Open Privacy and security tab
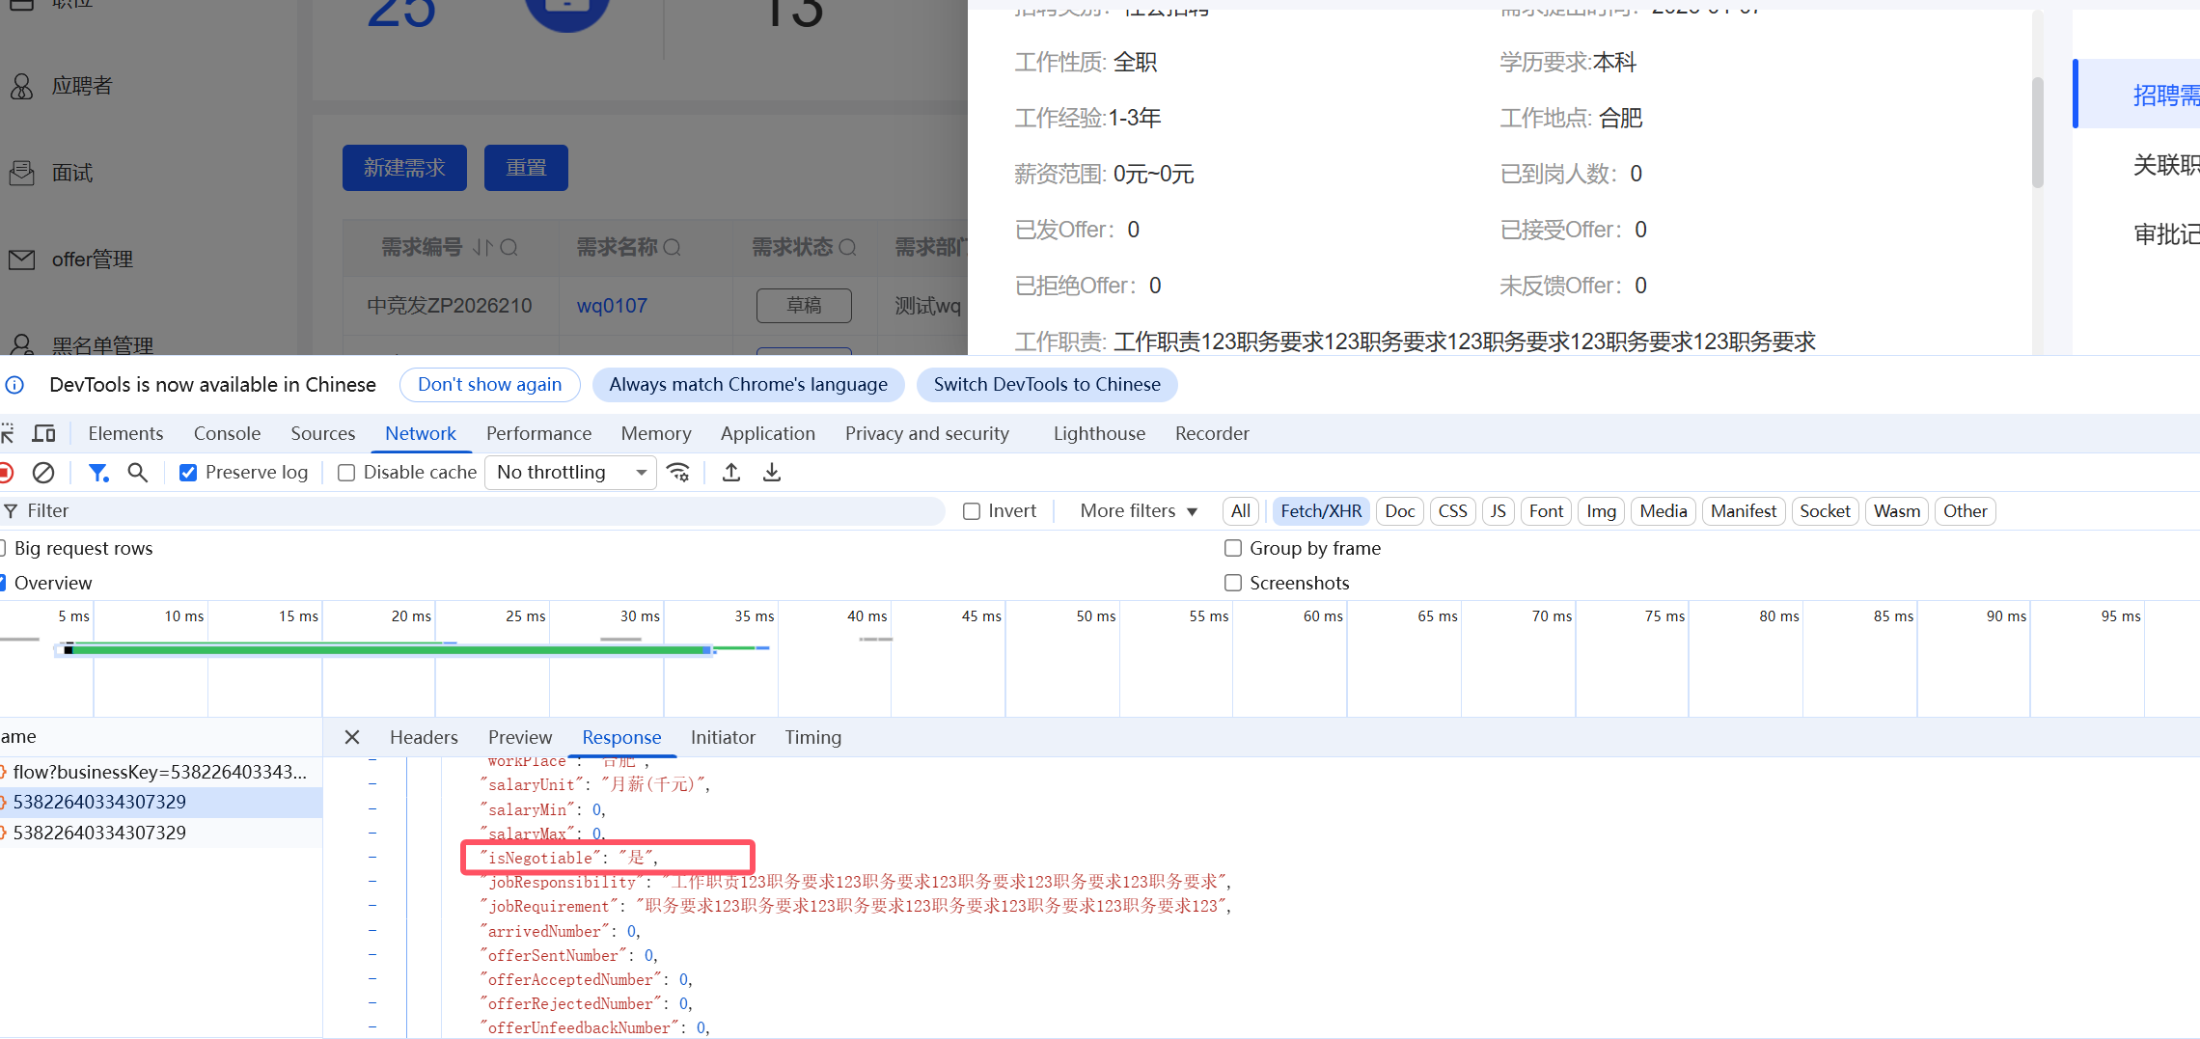The image size is (2200, 1039). [x=927, y=433]
